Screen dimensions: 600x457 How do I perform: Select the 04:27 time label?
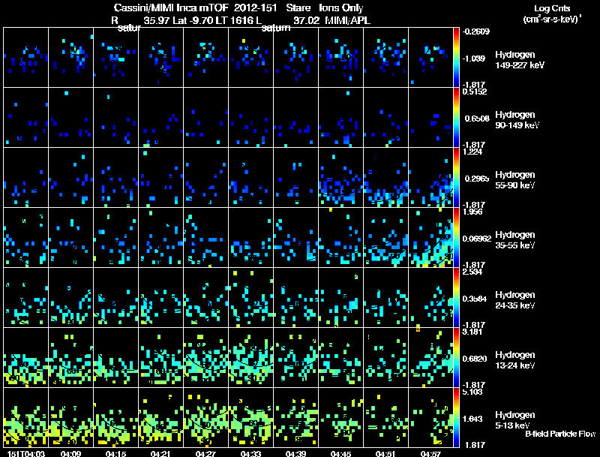coord(205,454)
